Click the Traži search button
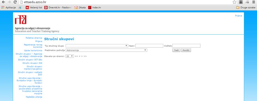Viewport: 257px width, 101px height. tap(176, 50)
